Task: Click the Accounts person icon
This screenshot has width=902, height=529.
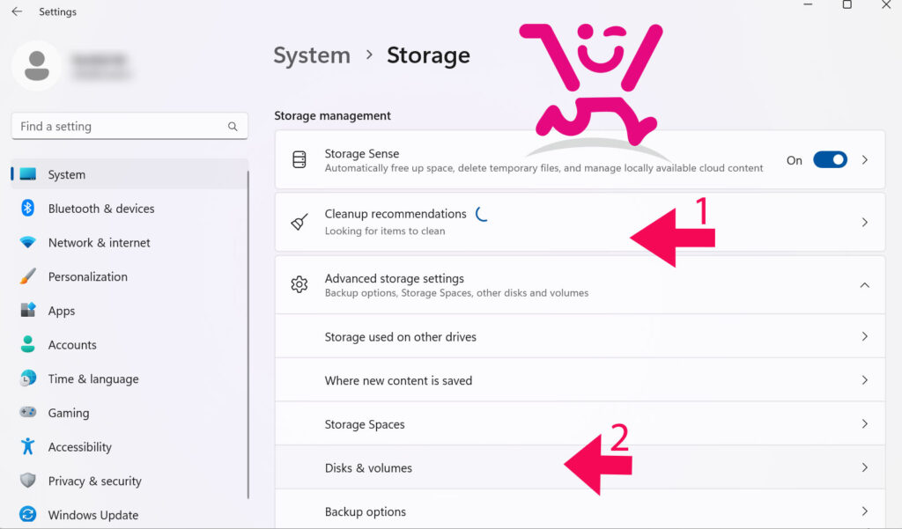Action: point(27,344)
